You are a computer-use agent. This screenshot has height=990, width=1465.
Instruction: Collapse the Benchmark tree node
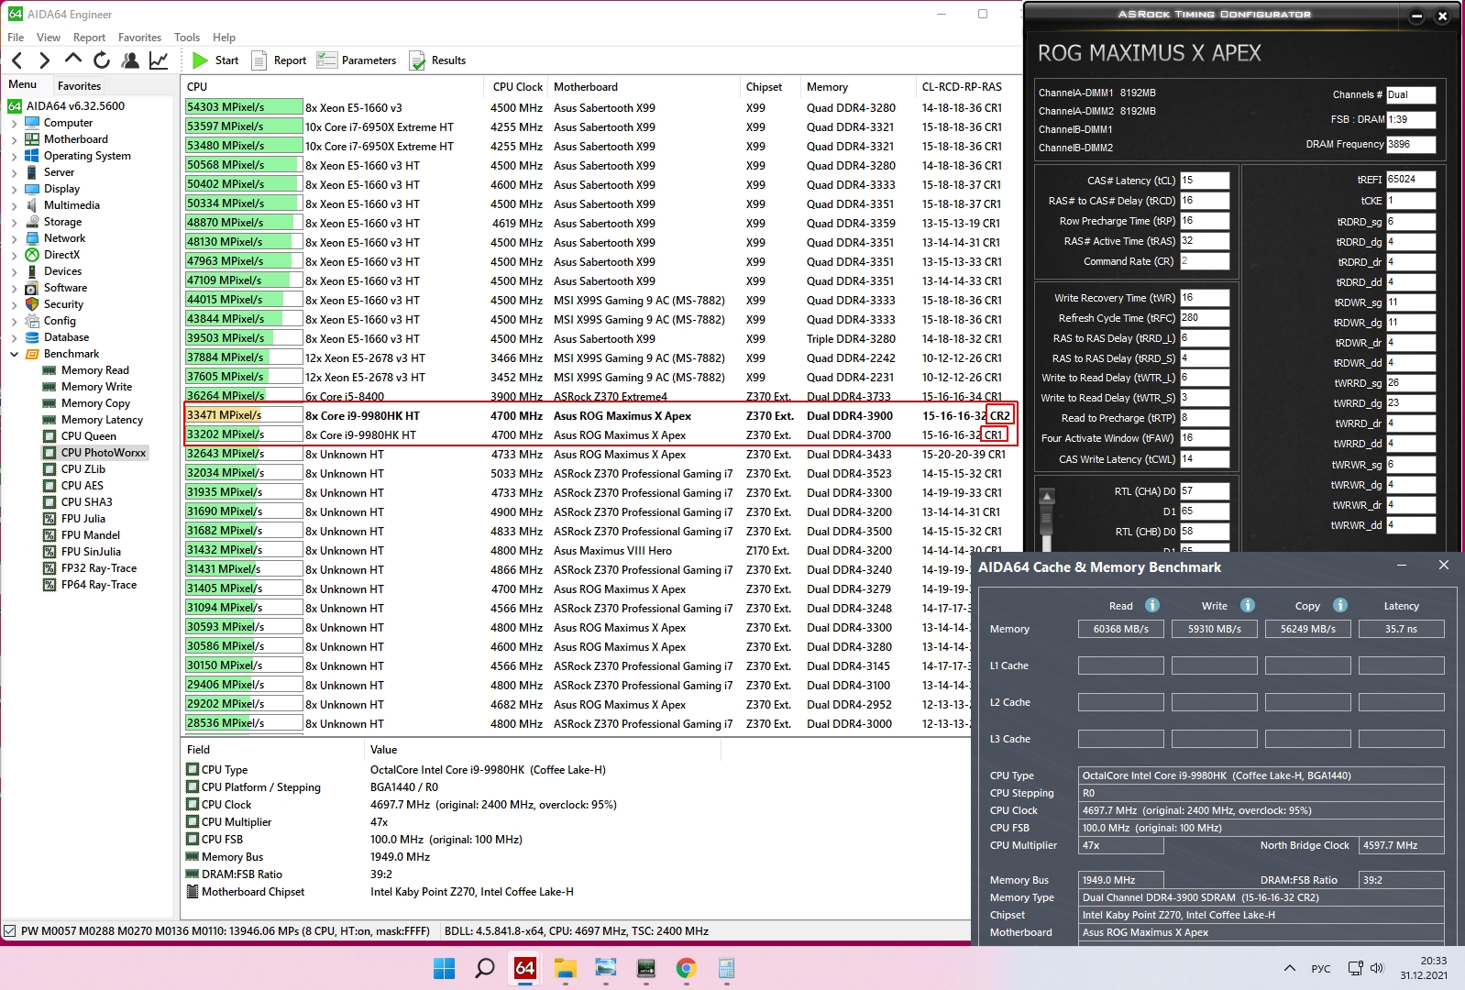coord(14,354)
